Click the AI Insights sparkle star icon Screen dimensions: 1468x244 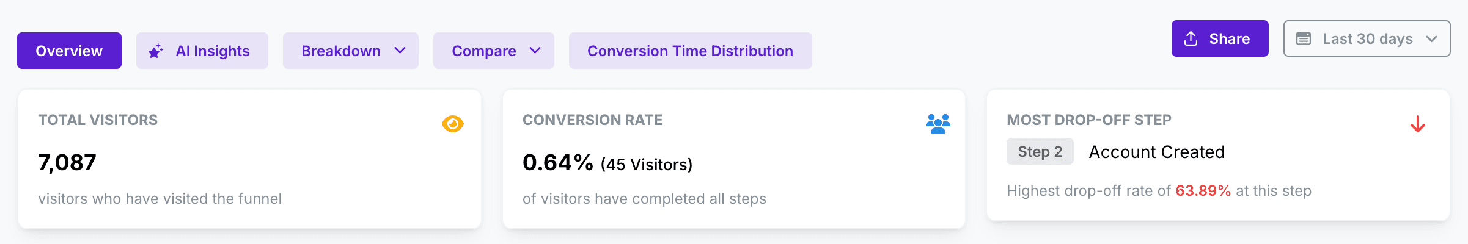click(x=156, y=51)
